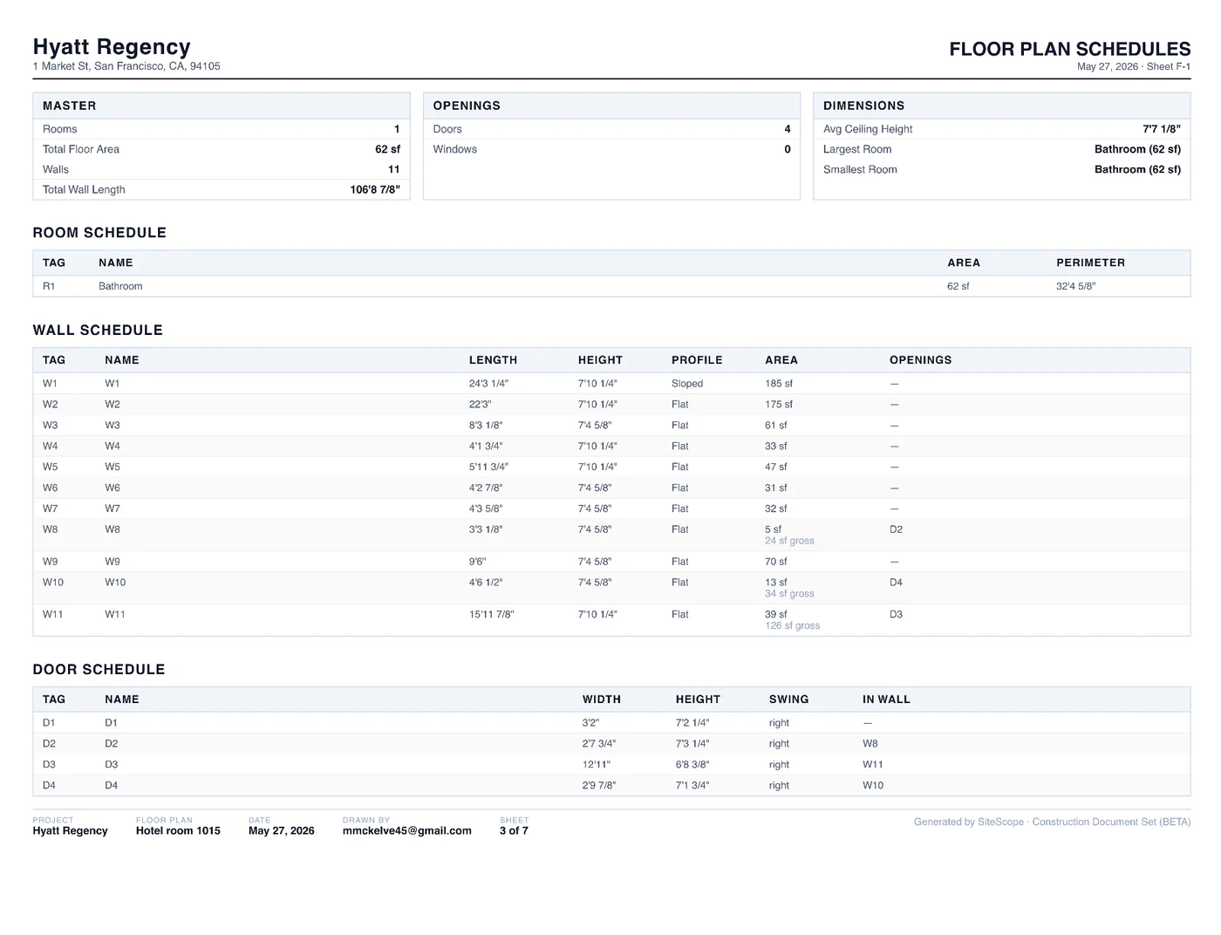Click the "May 27, 2026 · Sheet F-1" header text
Screen dimensions: 1221x935
tap(1133, 67)
